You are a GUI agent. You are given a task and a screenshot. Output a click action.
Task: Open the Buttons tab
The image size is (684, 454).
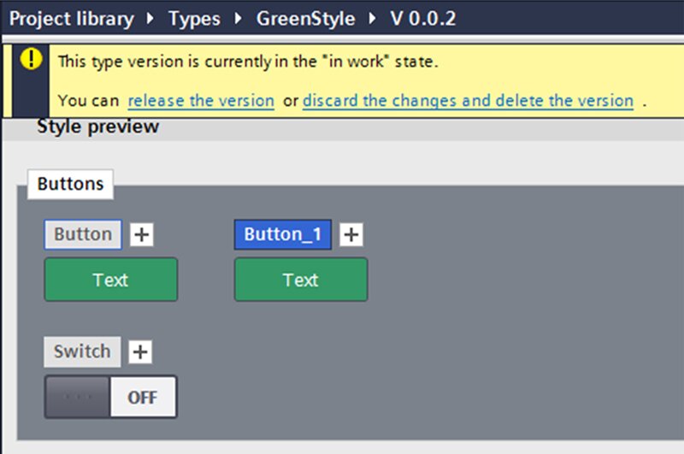coord(70,184)
